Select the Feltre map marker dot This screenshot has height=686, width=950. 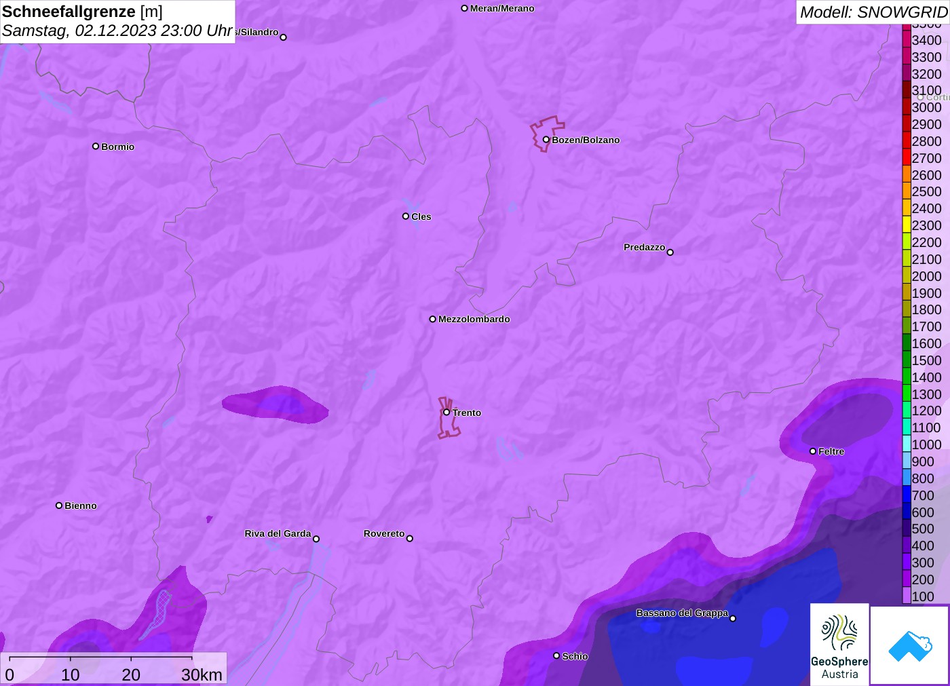tap(813, 451)
